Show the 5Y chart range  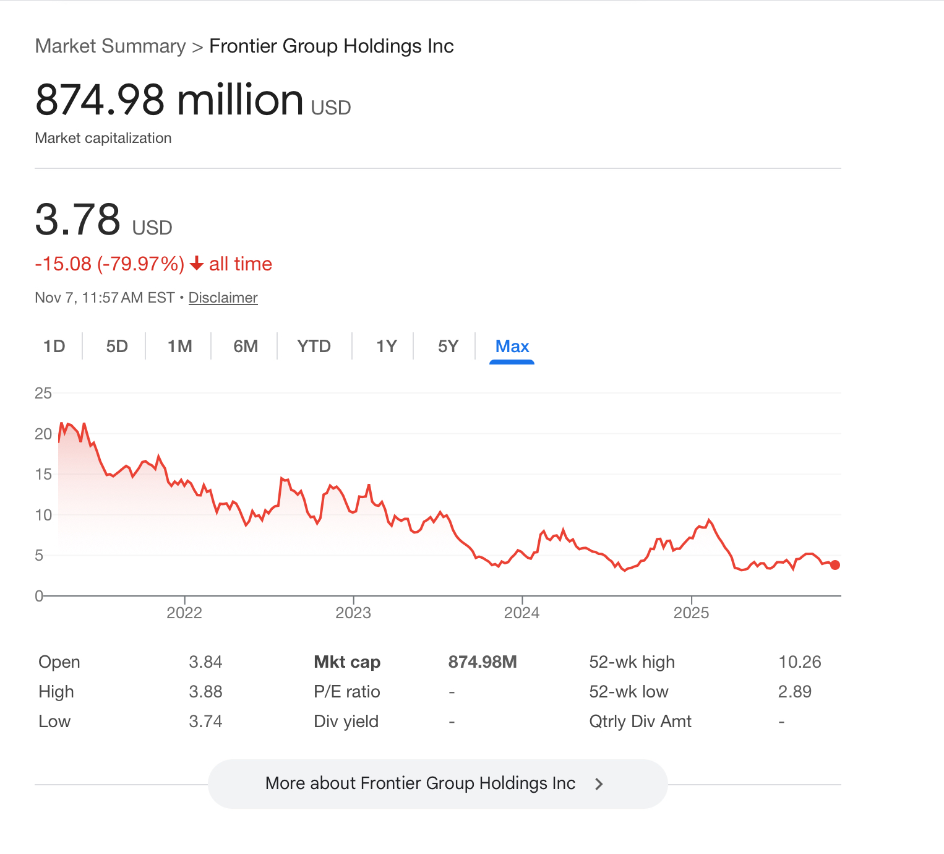448,347
